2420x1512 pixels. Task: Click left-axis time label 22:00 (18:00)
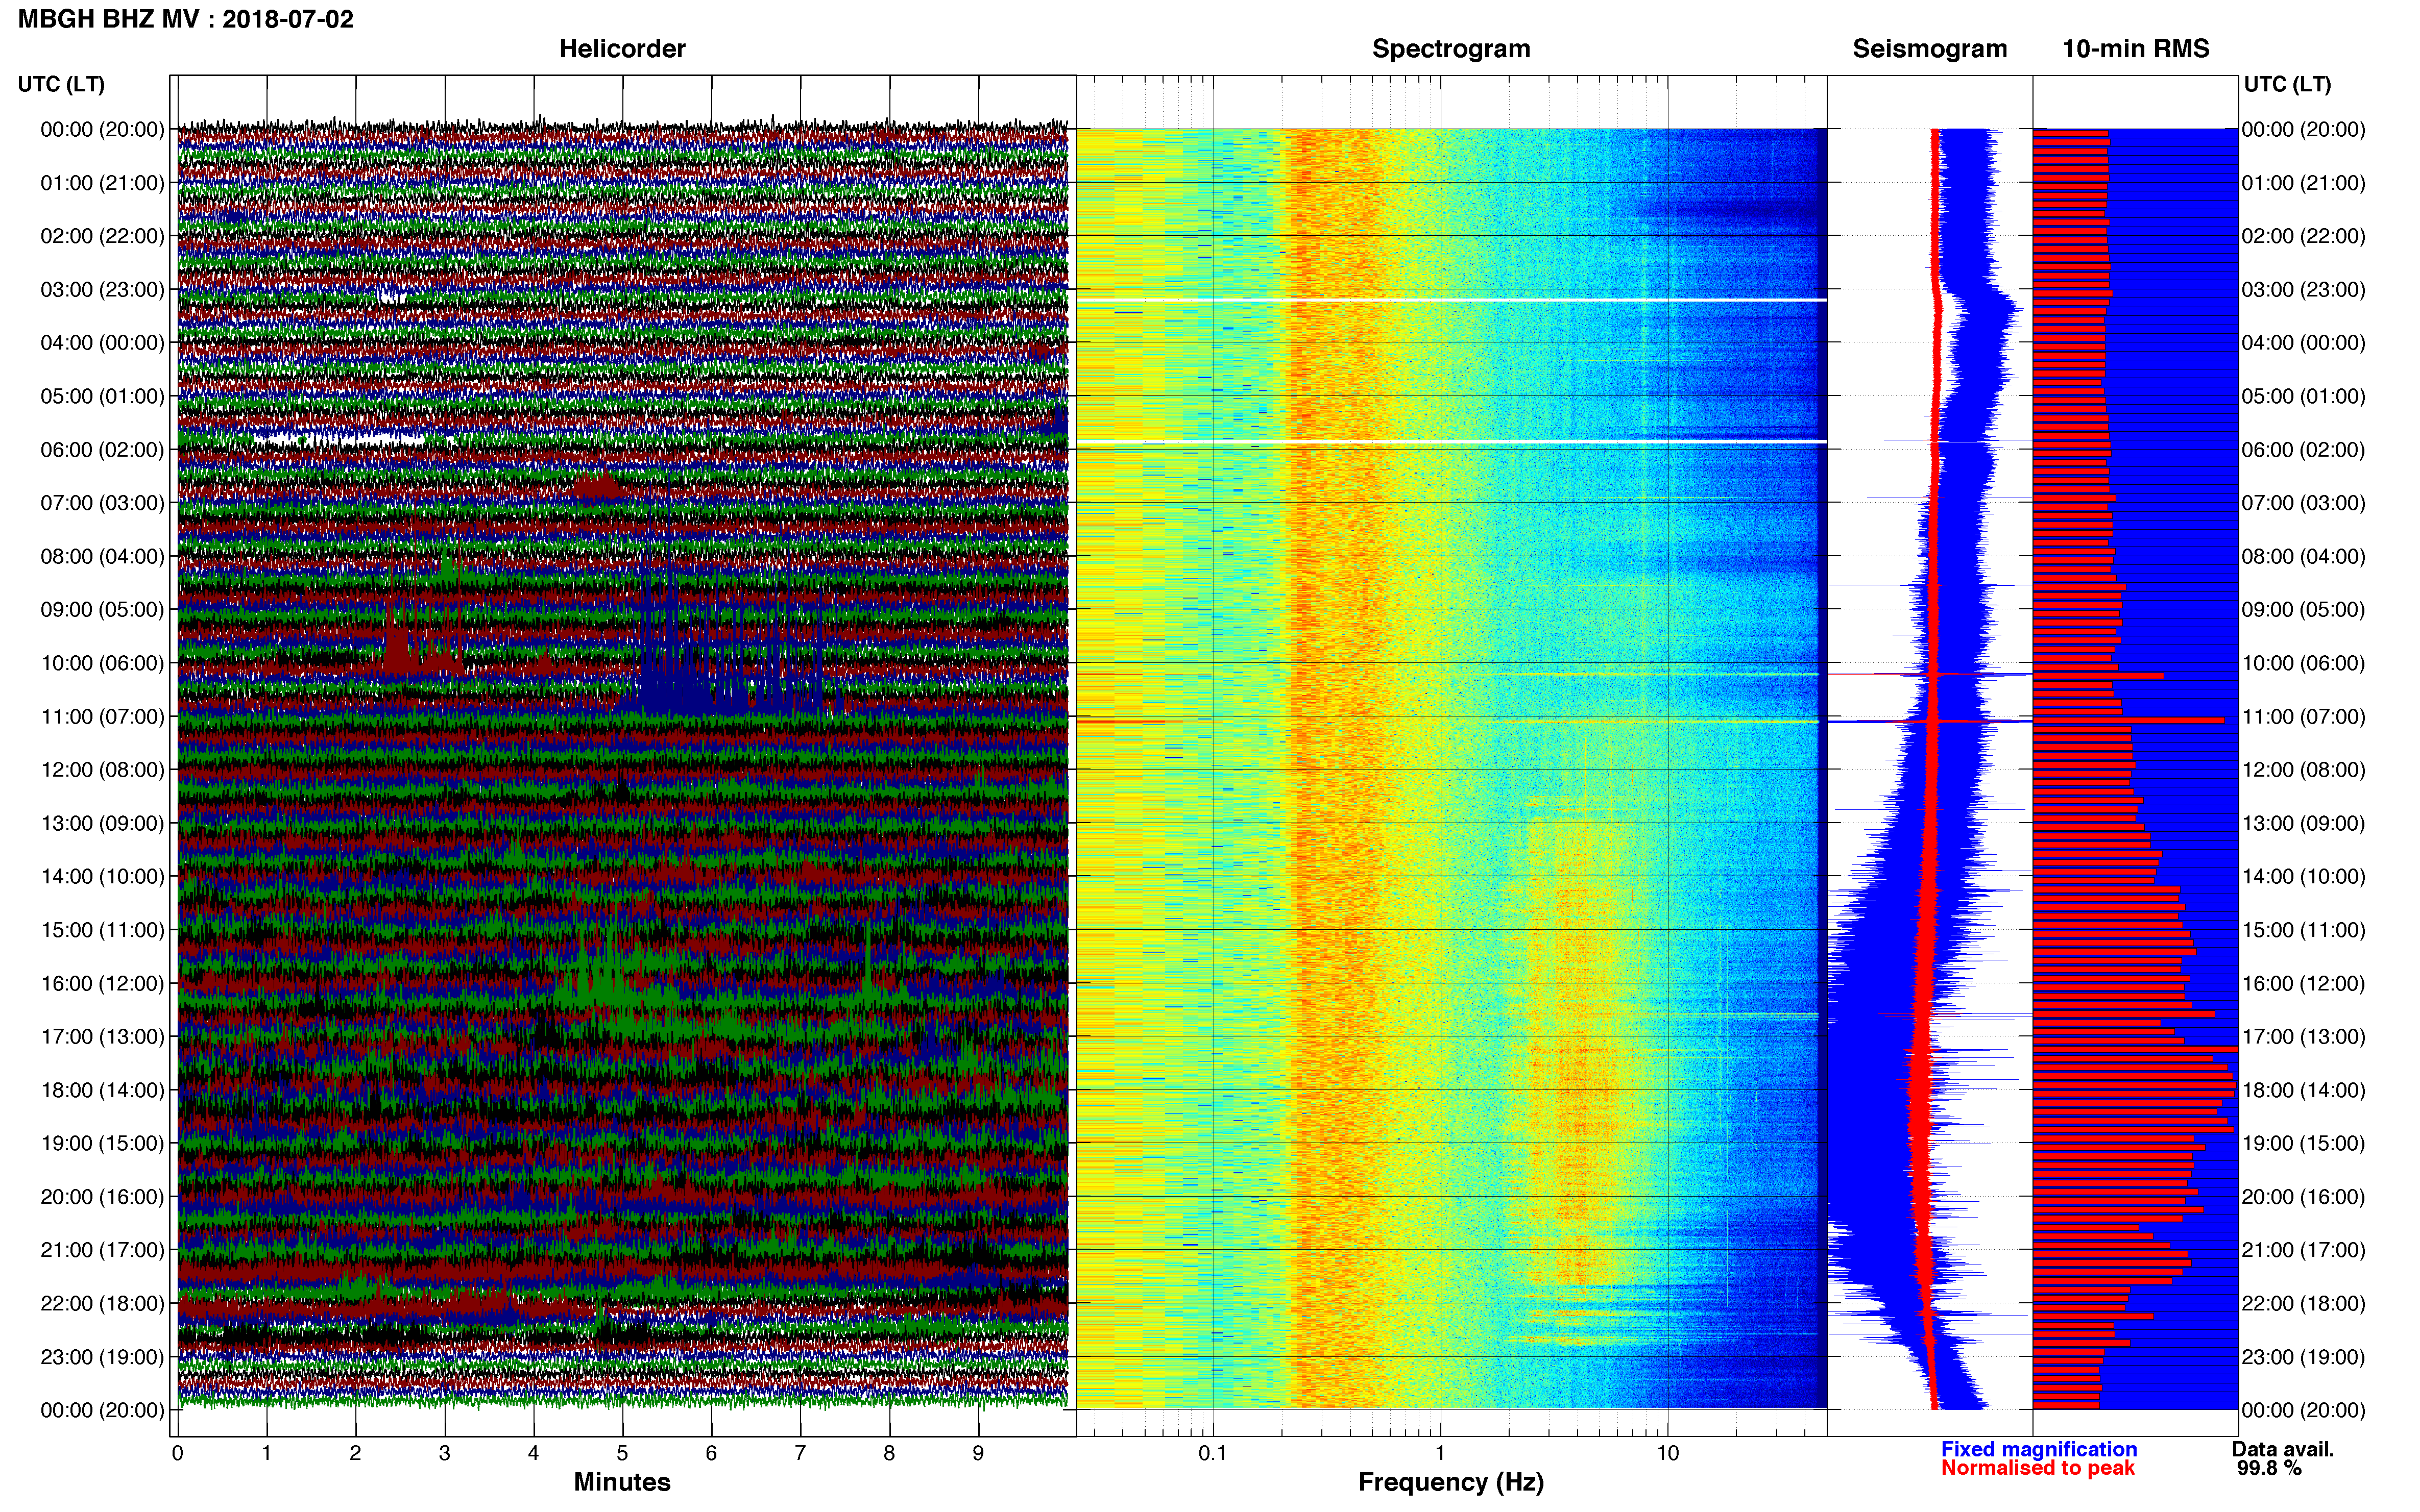coord(102,1304)
